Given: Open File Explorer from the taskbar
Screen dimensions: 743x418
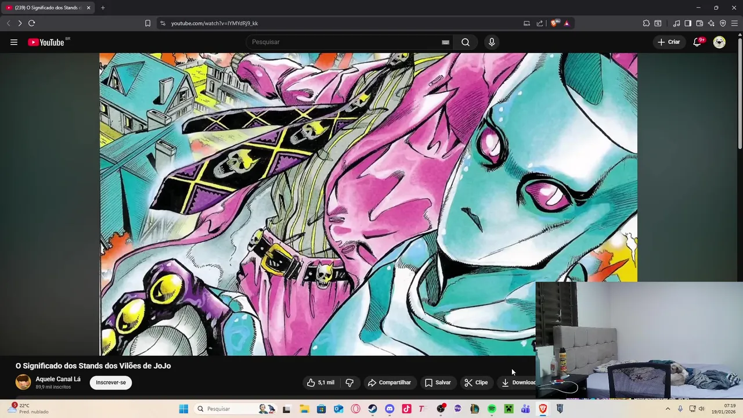Looking at the screenshot, I should click(304, 409).
